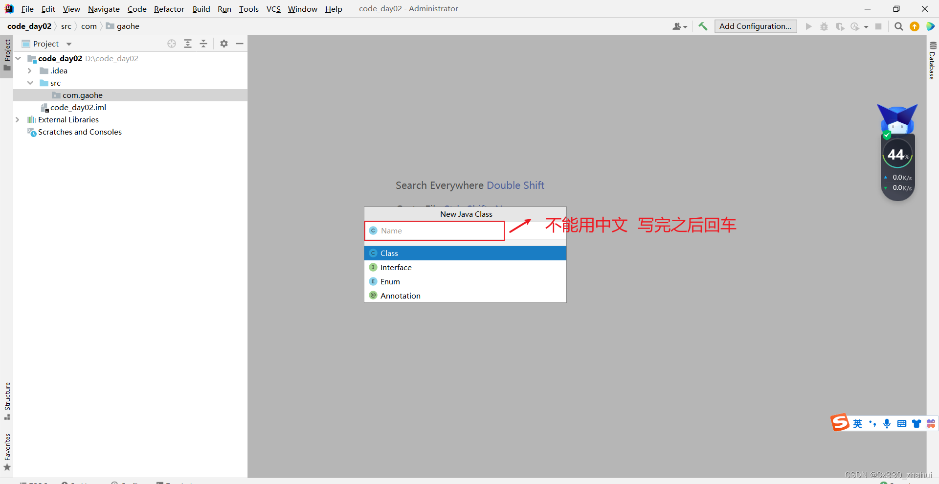The height and width of the screenshot is (484, 939).
Task: Click the 44% memory usage gauge
Action: coord(897,154)
